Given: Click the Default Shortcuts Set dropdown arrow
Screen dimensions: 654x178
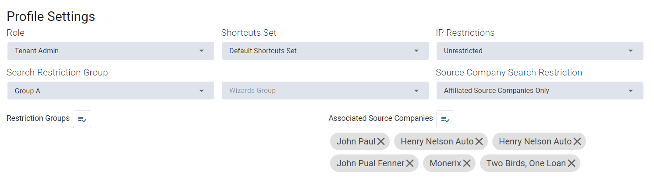Looking at the screenshot, I should click(416, 51).
